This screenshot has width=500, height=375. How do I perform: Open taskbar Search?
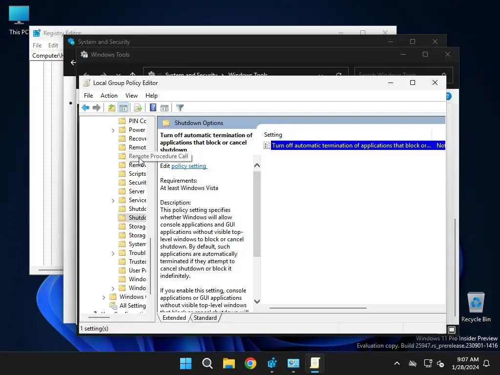(x=207, y=363)
